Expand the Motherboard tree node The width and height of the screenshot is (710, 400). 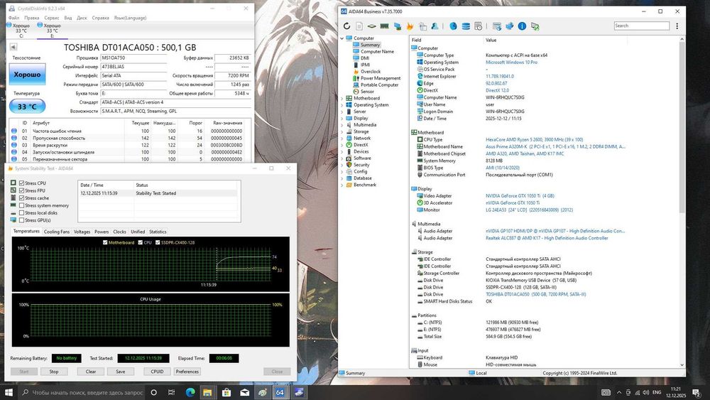[x=342, y=98]
